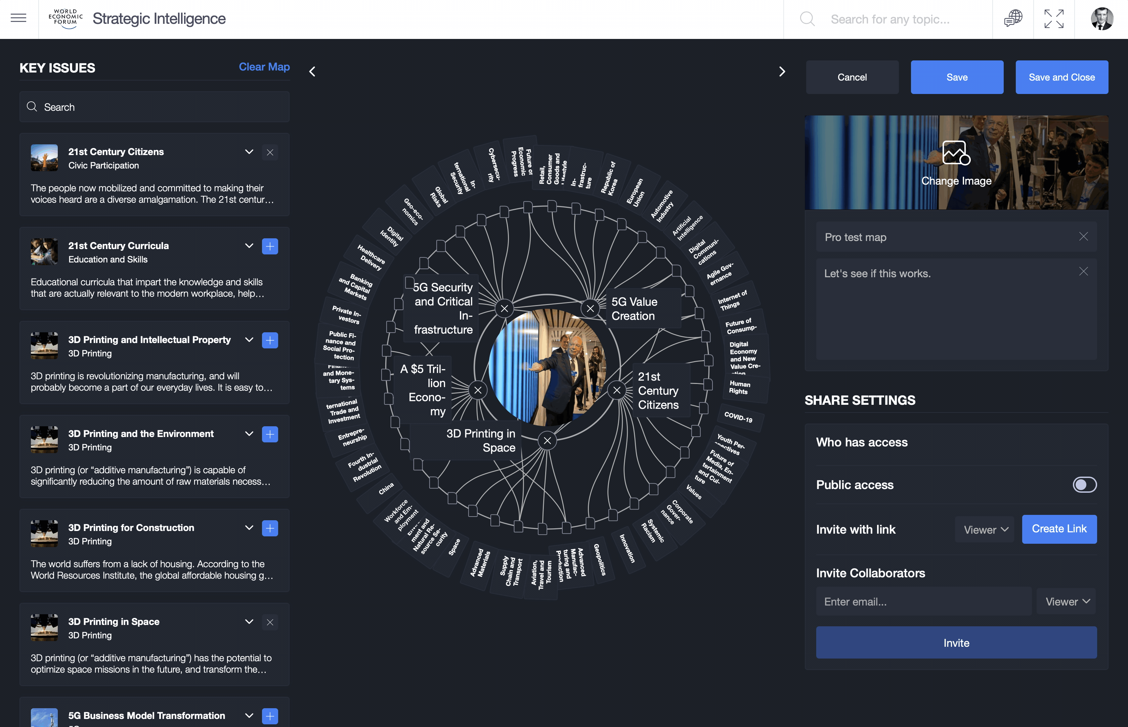Toggle Public access switch
Image resolution: width=1128 pixels, height=727 pixels.
coord(1084,485)
